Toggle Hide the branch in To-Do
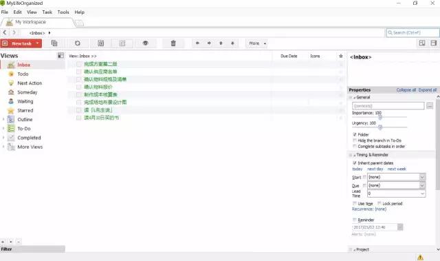The width and height of the screenshot is (440, 261). (x=355, y=140)
